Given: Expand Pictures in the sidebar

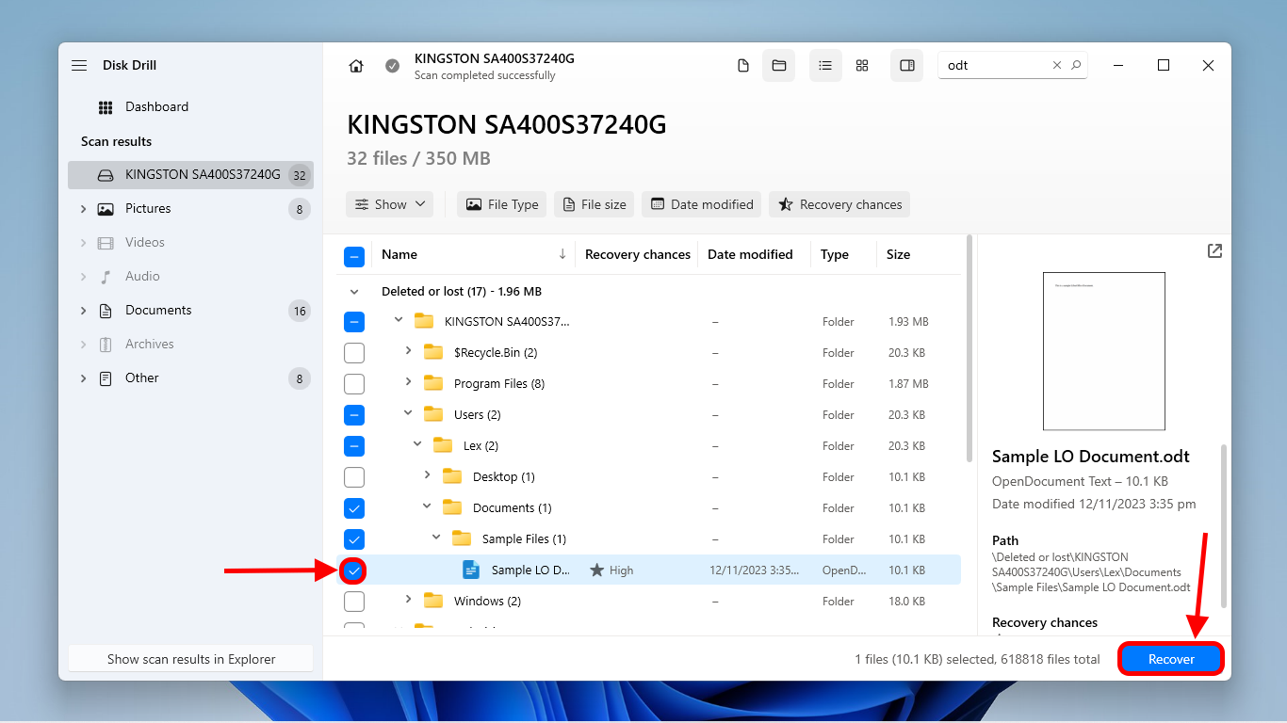Looking at the screenshot, I should coord(83,209).
